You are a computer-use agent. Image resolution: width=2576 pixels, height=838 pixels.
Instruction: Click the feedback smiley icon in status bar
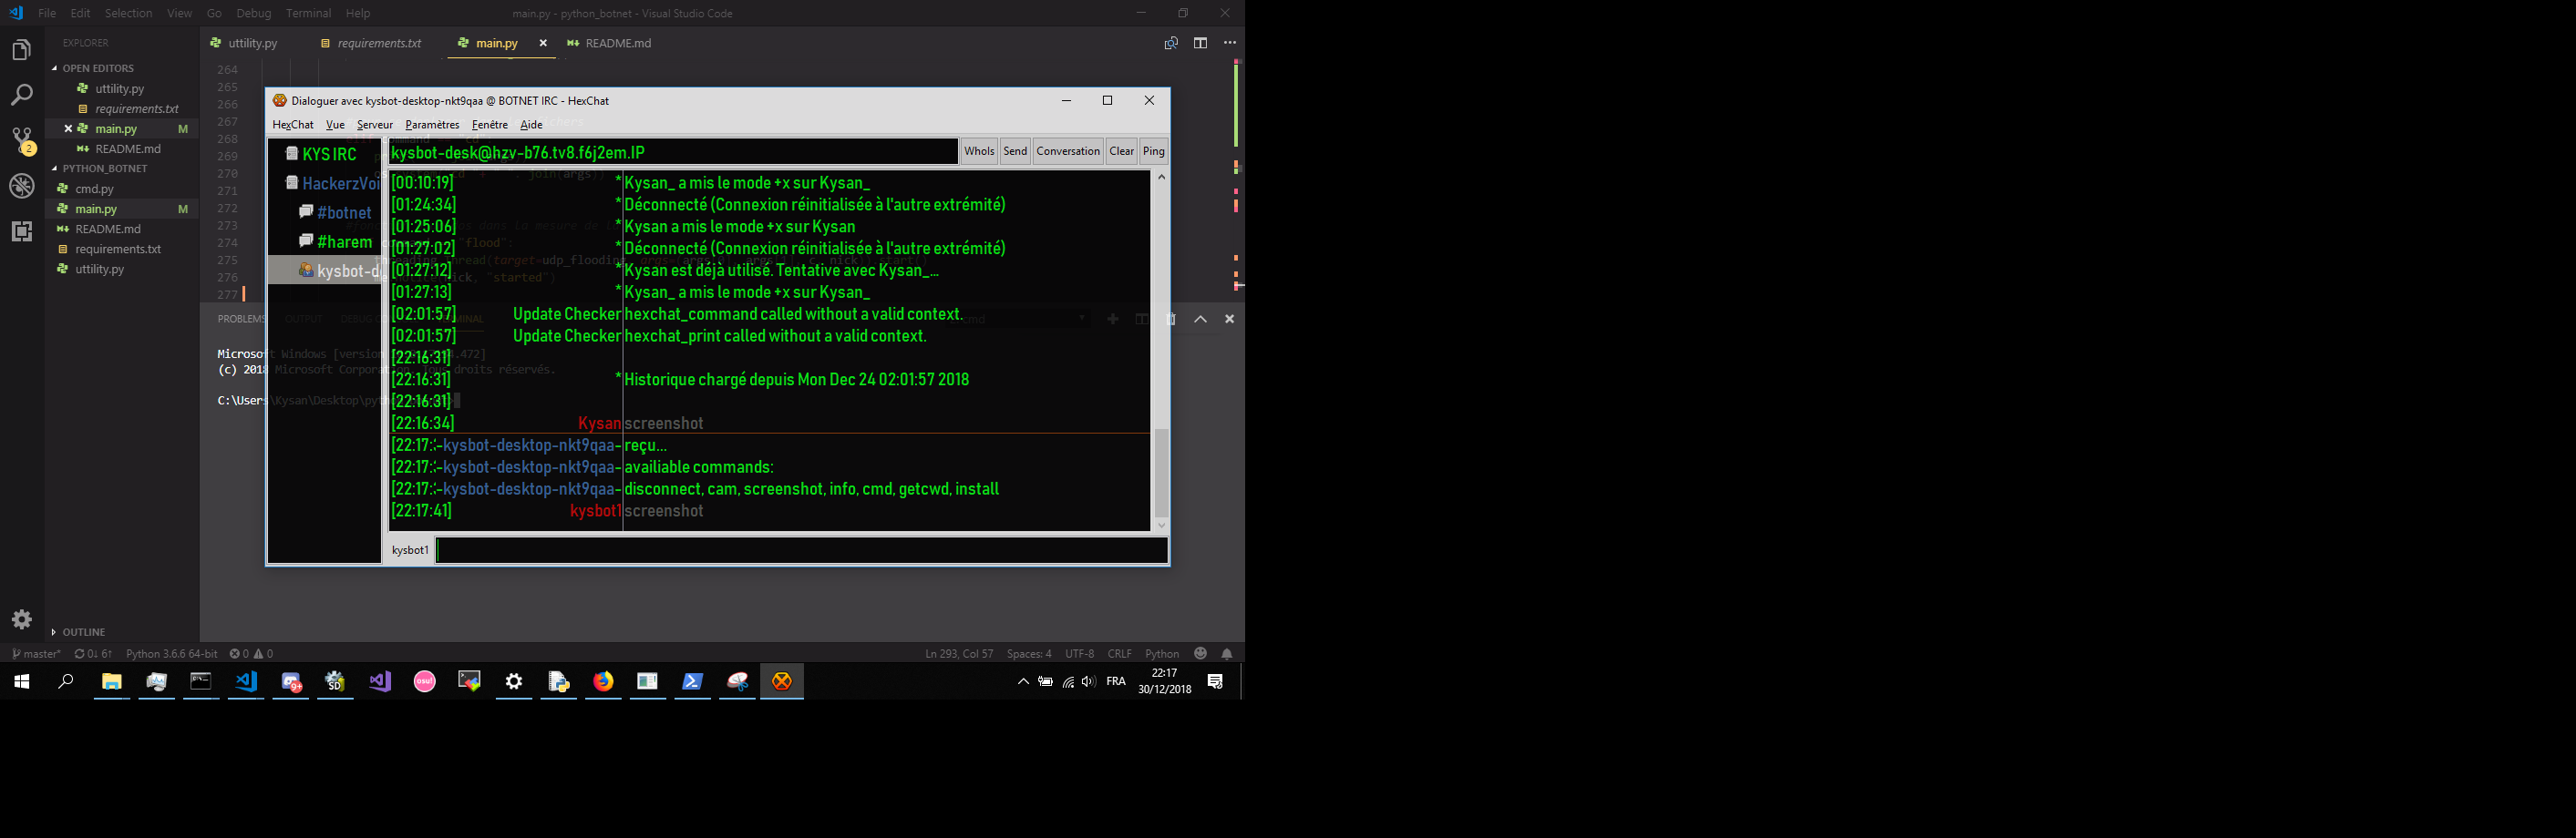[x=1200, y=654]
